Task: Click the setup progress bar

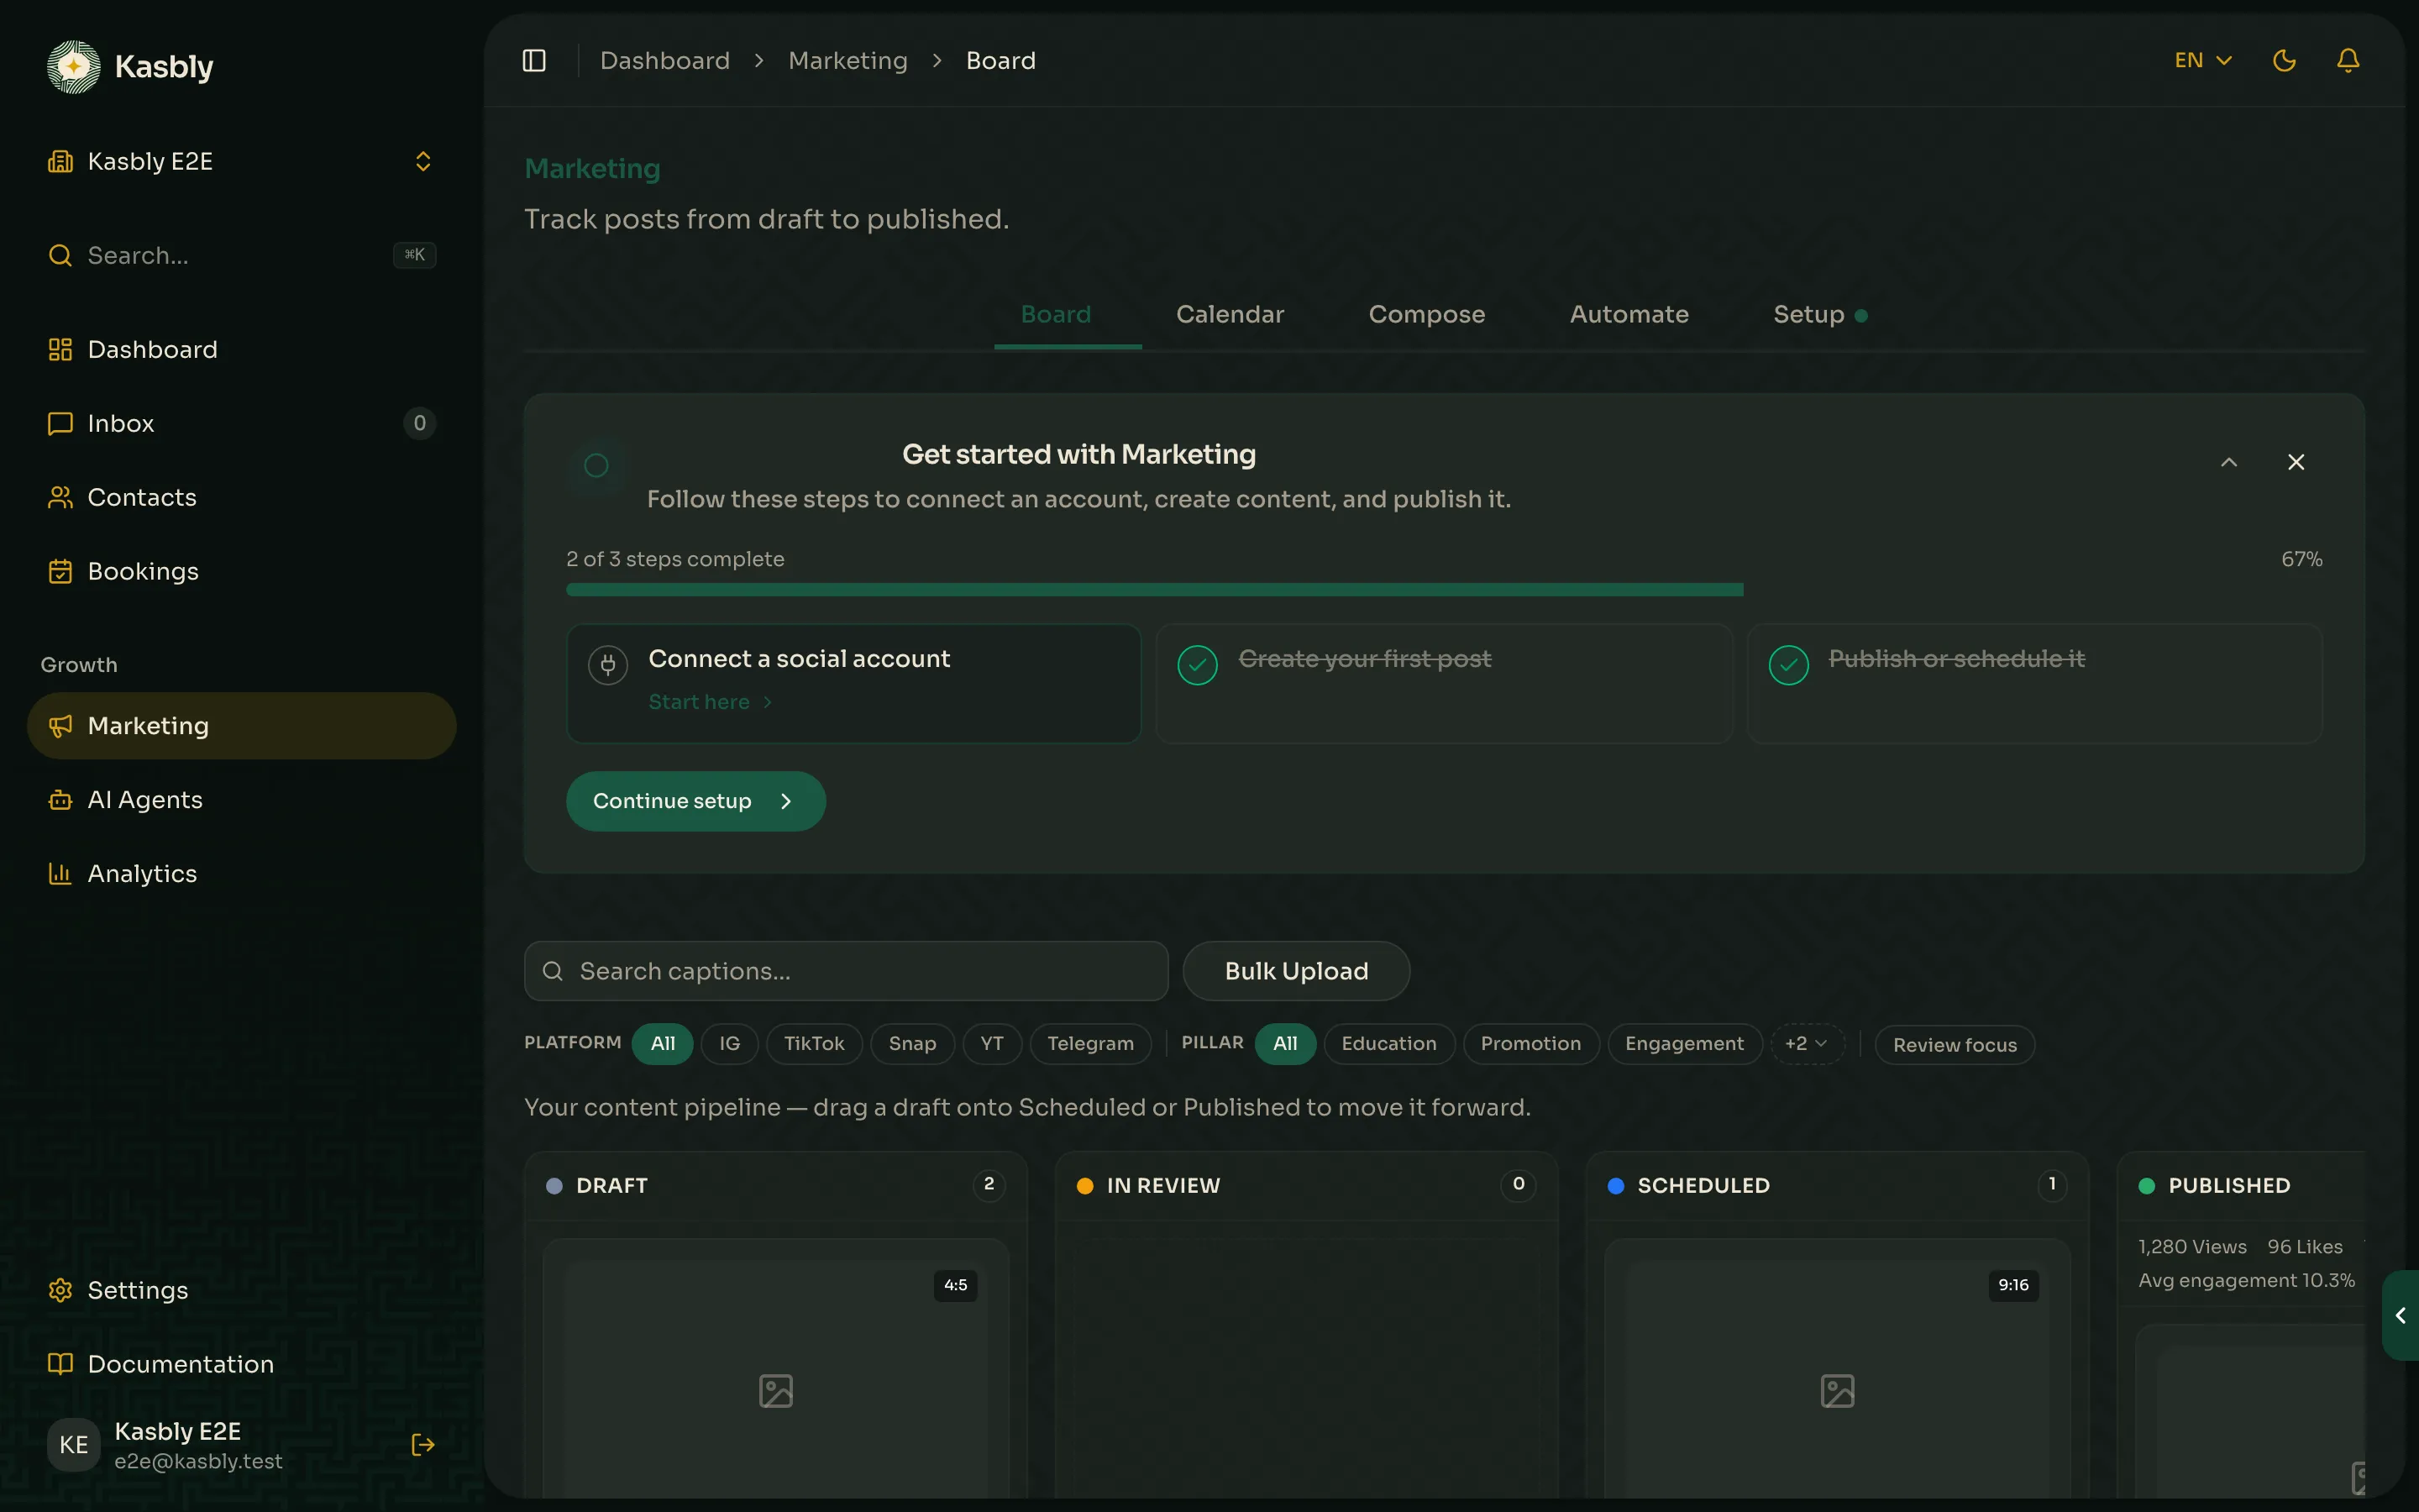Action: click(x=1445, y=590)
